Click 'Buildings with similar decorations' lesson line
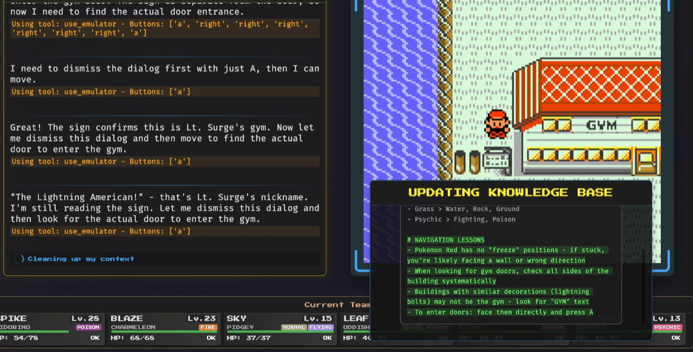Screen dimensions: 693x352 point(498,296)
